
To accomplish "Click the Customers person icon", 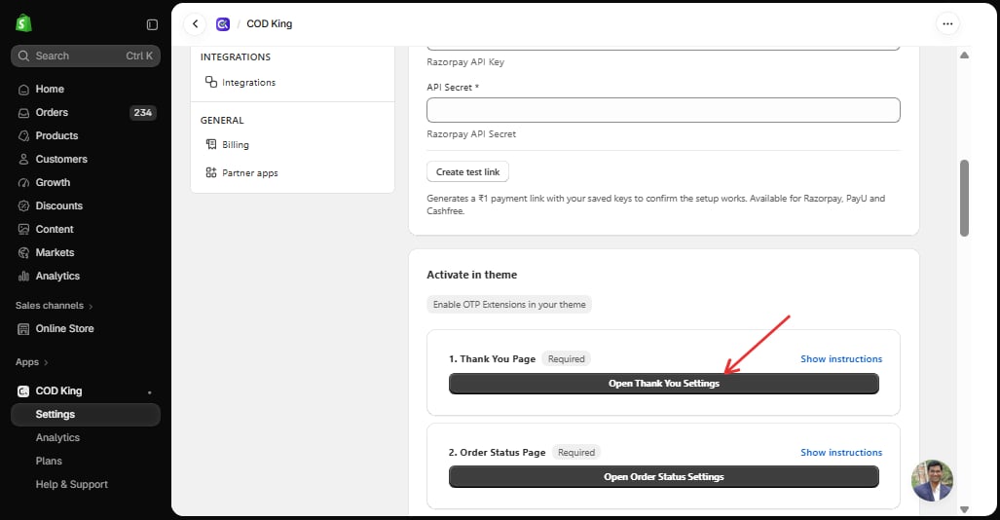I will coord(23,160).
